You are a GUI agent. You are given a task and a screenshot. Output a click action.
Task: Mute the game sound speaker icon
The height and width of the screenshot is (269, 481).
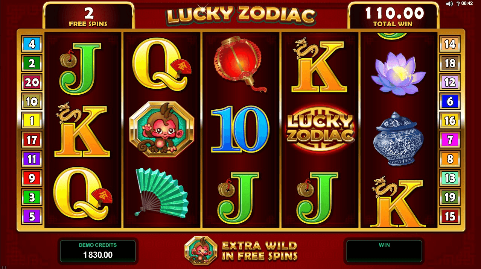[449, 3]
